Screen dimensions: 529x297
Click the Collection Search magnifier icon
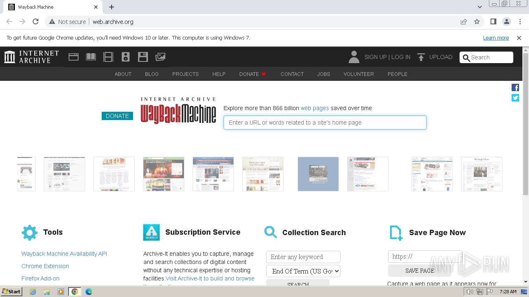(x=271, y=232)
